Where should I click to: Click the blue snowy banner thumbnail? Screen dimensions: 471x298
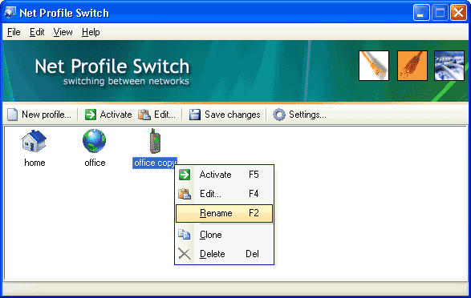(x=449, y=66)
